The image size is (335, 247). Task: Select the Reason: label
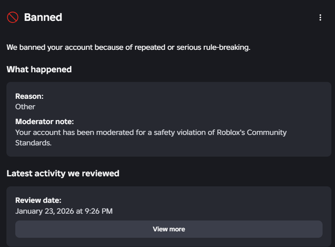point(29,96)
